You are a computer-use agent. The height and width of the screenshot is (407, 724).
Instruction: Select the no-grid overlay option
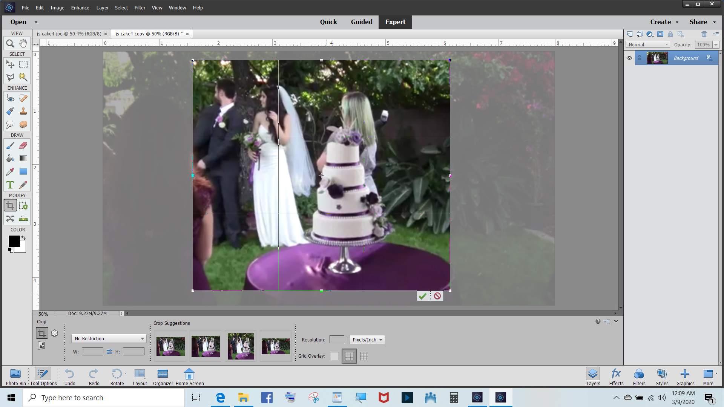click(x=334, y=356)
